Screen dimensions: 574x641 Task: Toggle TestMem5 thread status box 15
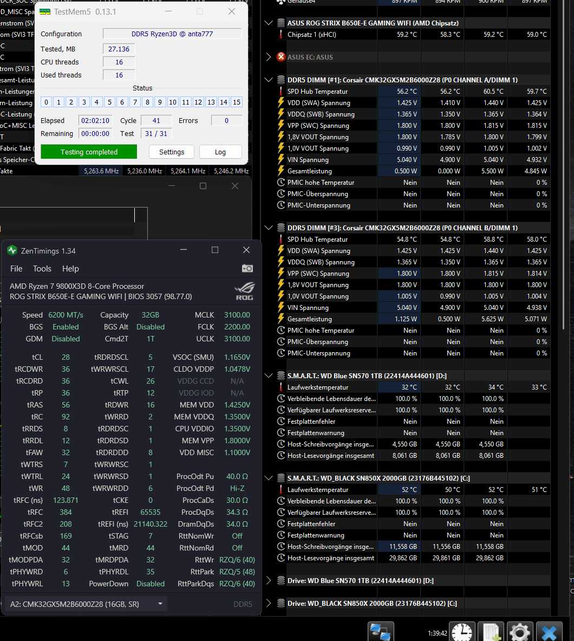coord(237,102)
